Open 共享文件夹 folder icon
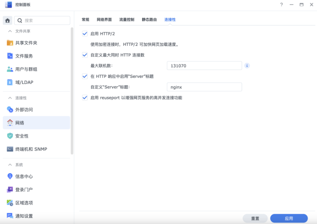The height and width of the screenshot is (224, 317). point(10,43)
